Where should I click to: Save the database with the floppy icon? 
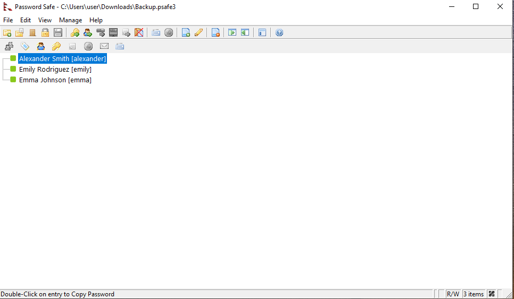tap(58, 33)
